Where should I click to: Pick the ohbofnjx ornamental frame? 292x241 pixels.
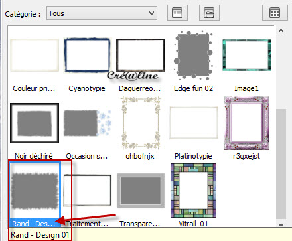point(141,123)
